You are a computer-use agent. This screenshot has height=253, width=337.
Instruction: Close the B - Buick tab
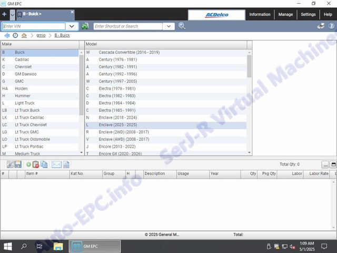pyautogui.click(x=72, y=12)
